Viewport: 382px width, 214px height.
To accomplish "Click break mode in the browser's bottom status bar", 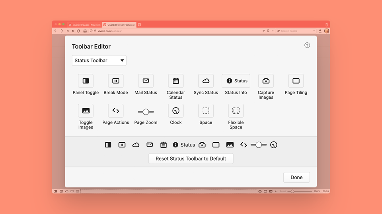I will tap(61, 191).
